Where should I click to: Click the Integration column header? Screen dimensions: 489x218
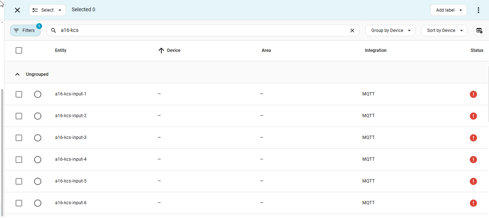point(376,50)
